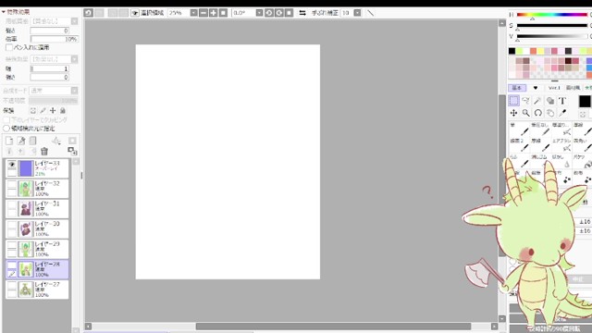Screen dimensions: 592x333
Task: Pick the orange swatch in the palette
Action: point(533,51)
